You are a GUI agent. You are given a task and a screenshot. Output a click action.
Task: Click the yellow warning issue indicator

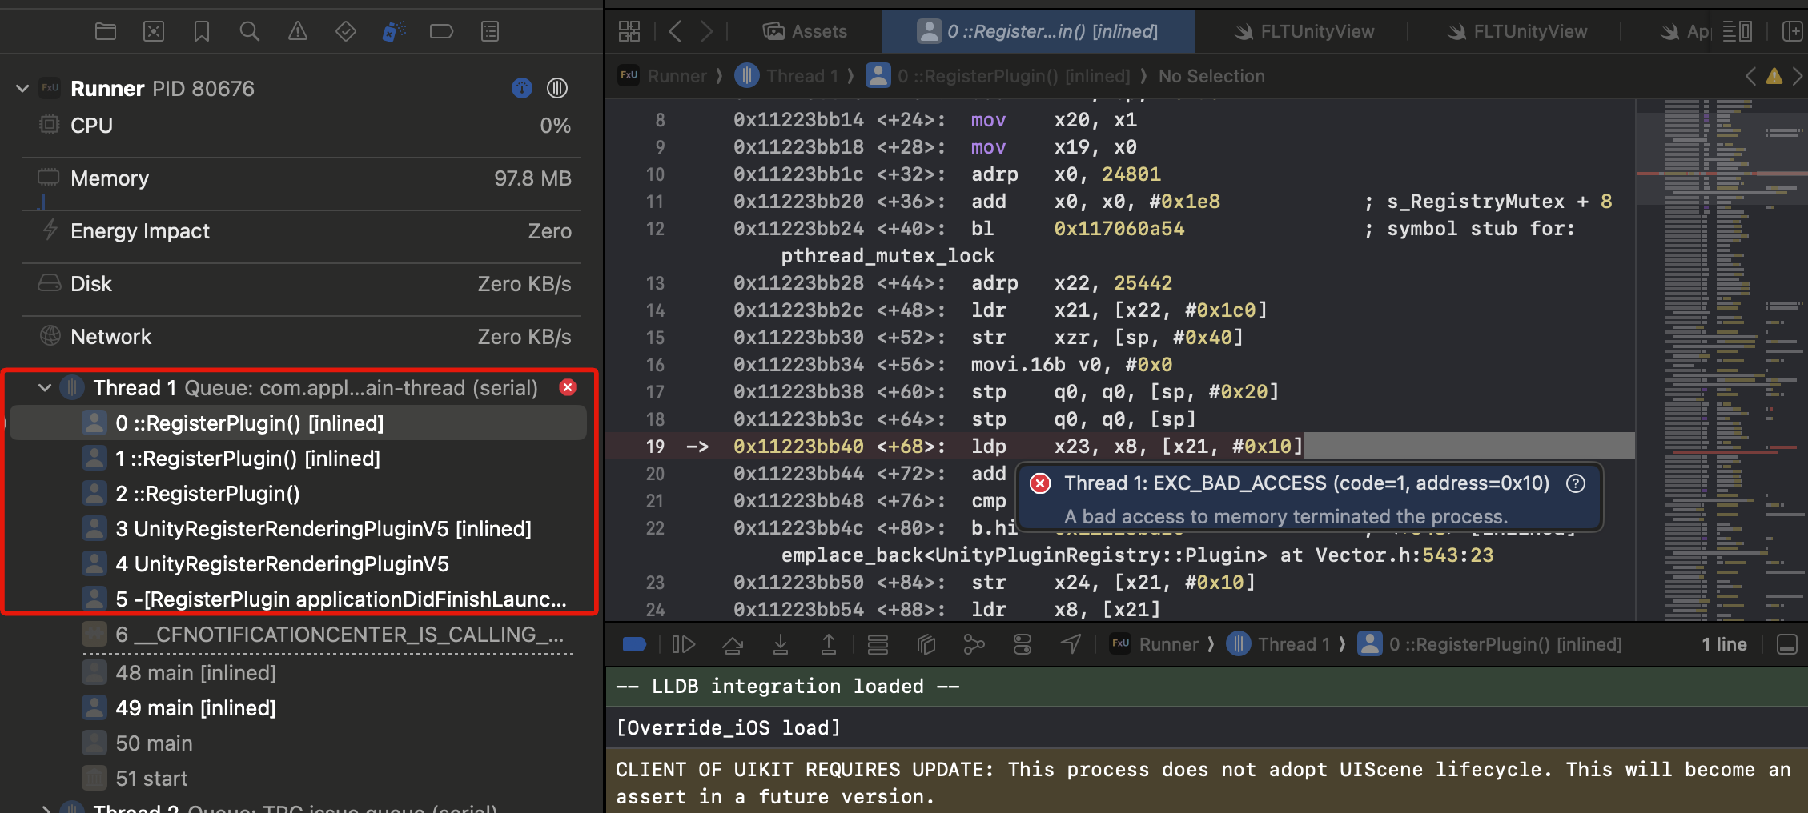click(x=1774, y=76)
